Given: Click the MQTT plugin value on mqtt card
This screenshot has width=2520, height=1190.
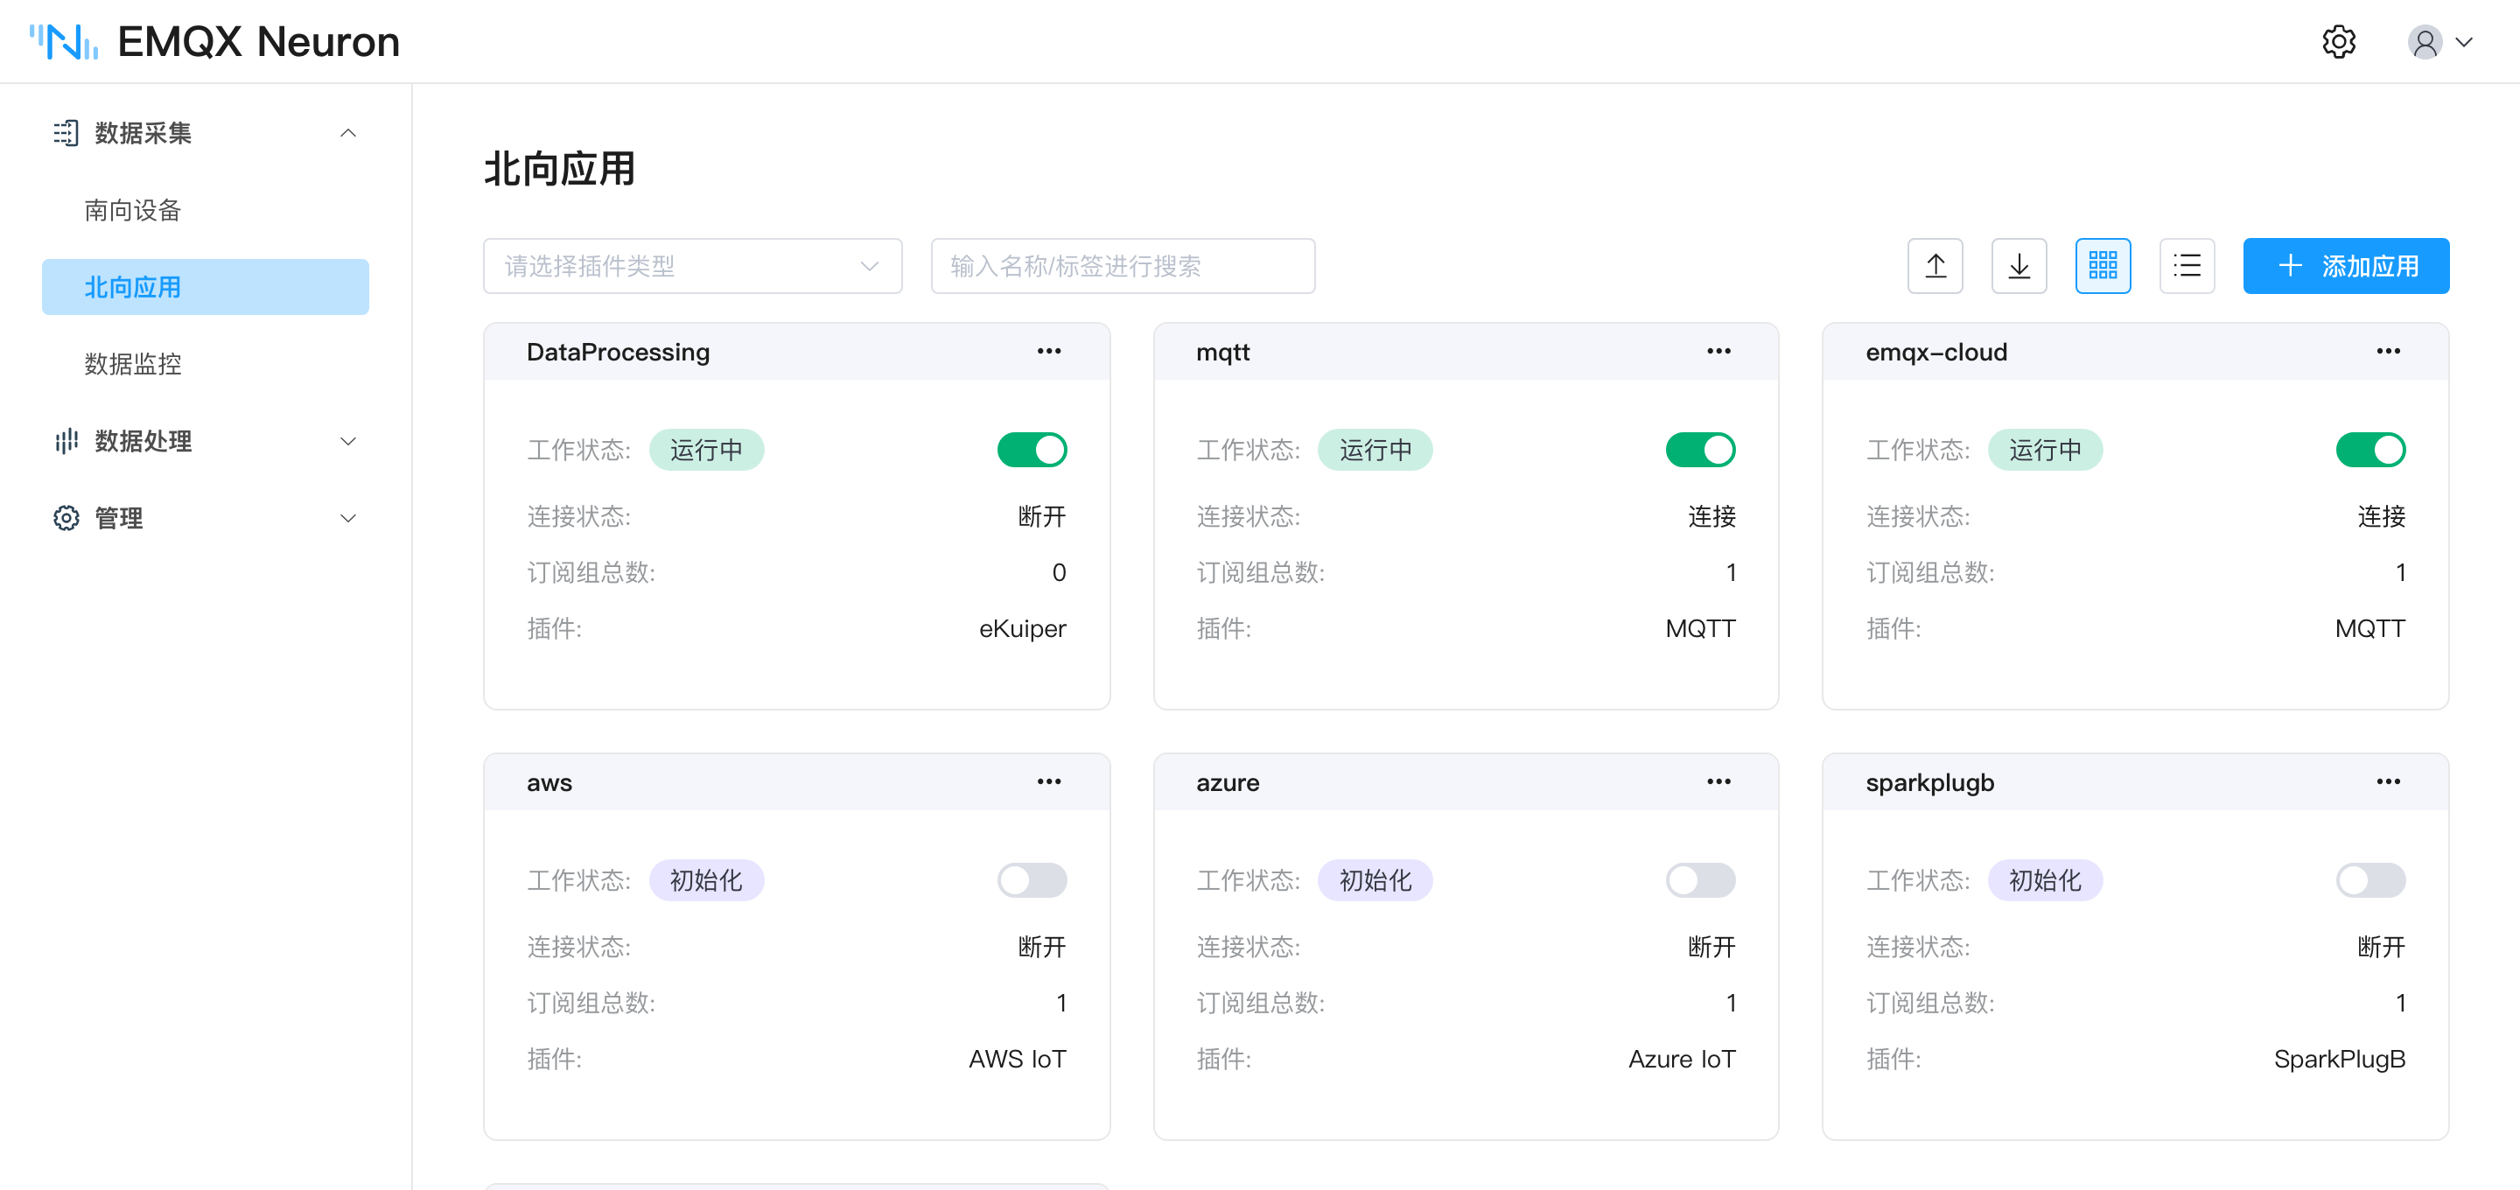Looking at the screenshot, I should click(x=1700, y=628).
